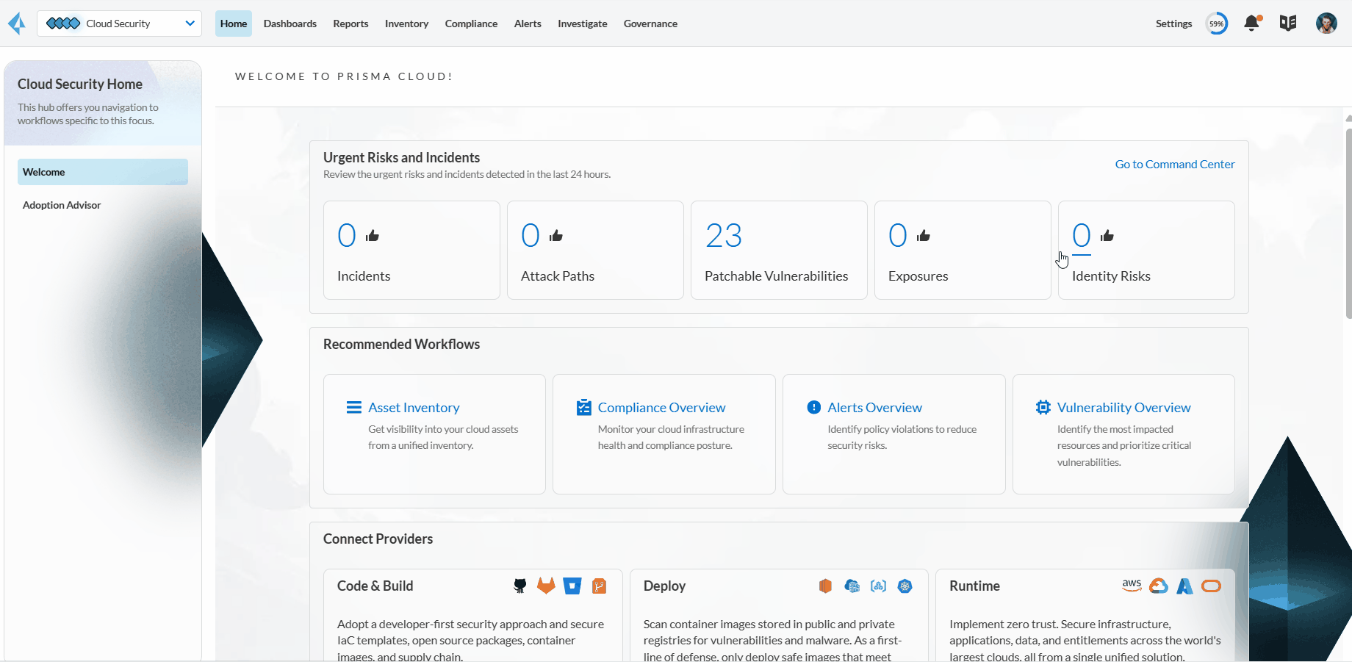Open the Vulnerability Overview workflow link

[x=1123, y=408]
